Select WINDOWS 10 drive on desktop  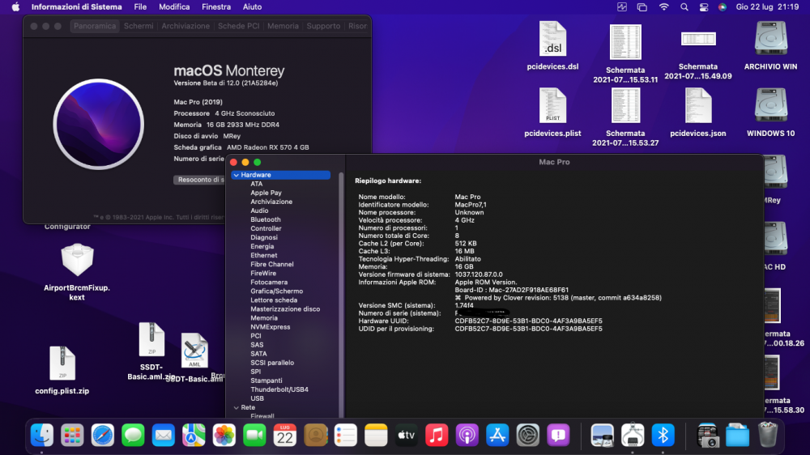click(x=771, y=112)
